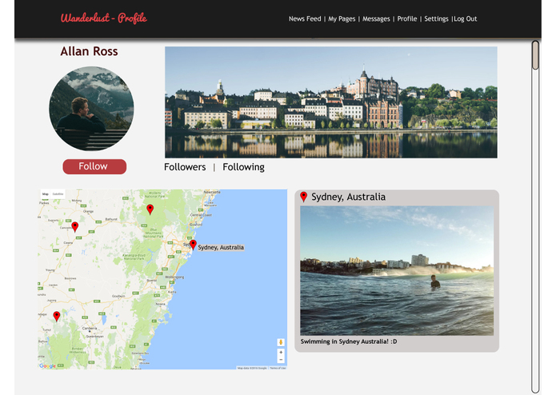This screenshot has height=395, width=556.
Task: Click the Sydney, Australia label on map
Action: pos(221,247)
